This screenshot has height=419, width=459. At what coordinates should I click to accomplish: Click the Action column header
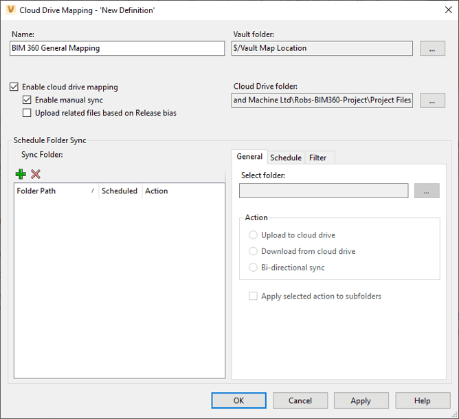click(183, 191)
